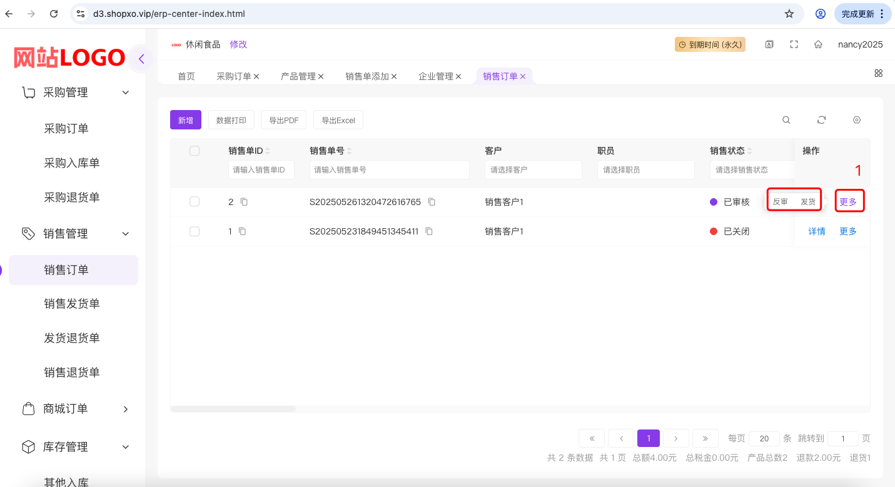
Task: Click the browser back arrow
Action: click(x=9, y=13)
